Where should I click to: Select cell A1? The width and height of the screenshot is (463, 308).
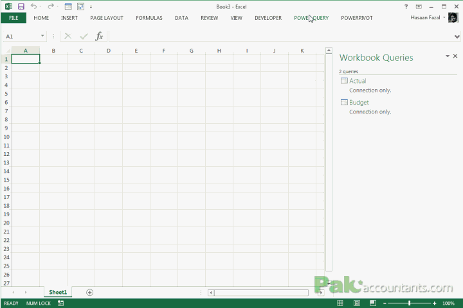click(26, 59)
